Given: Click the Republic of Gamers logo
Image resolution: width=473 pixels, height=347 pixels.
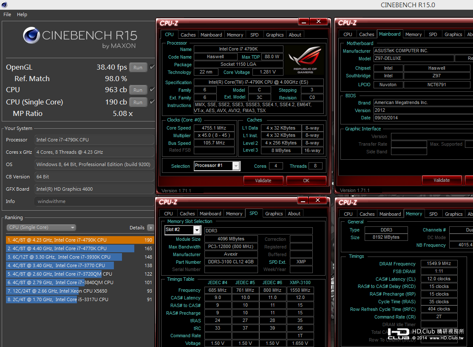Looking at the screenshot, I should 305,60.
